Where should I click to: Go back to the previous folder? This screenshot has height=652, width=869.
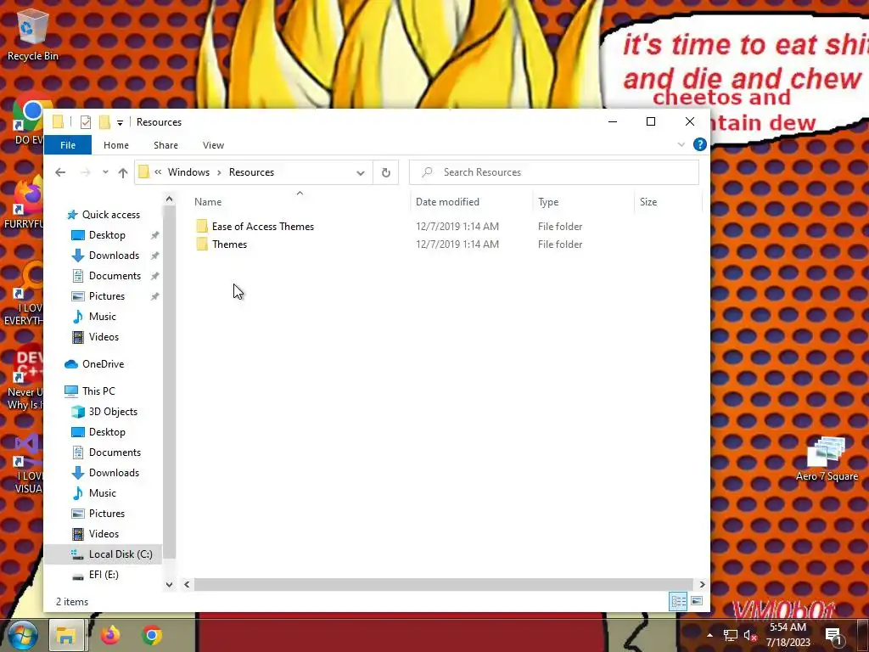(60, 172)
